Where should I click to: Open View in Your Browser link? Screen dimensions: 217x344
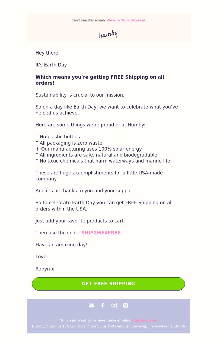coord(126,20)
